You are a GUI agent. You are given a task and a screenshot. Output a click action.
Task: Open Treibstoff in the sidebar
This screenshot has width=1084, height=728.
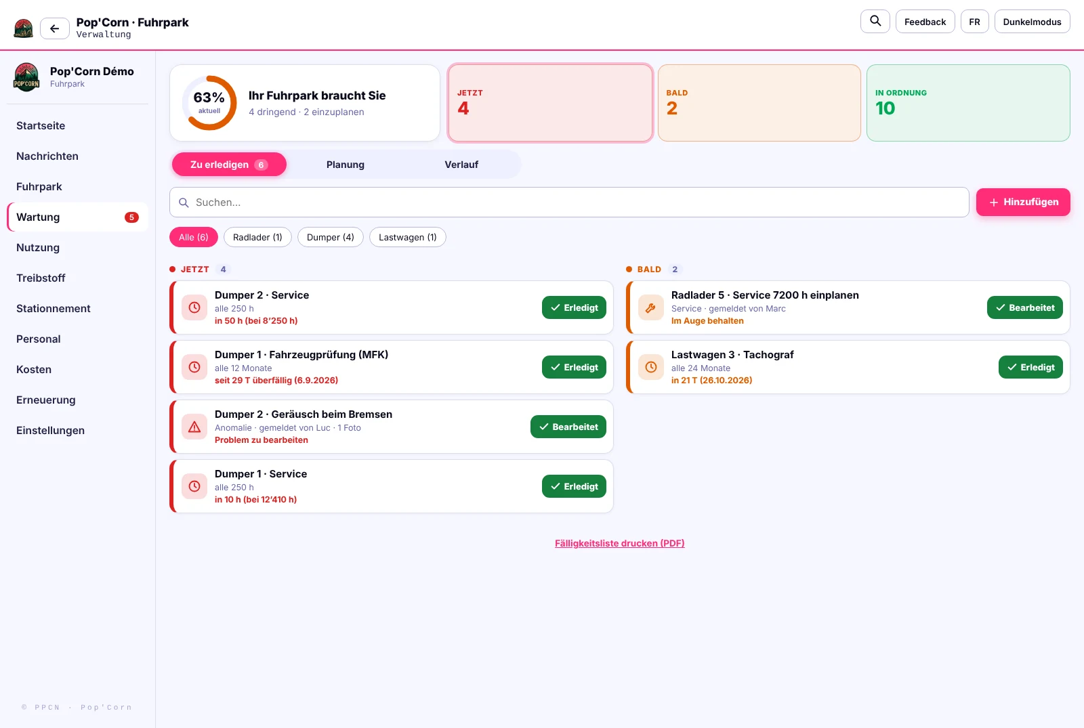click(77, 278)
